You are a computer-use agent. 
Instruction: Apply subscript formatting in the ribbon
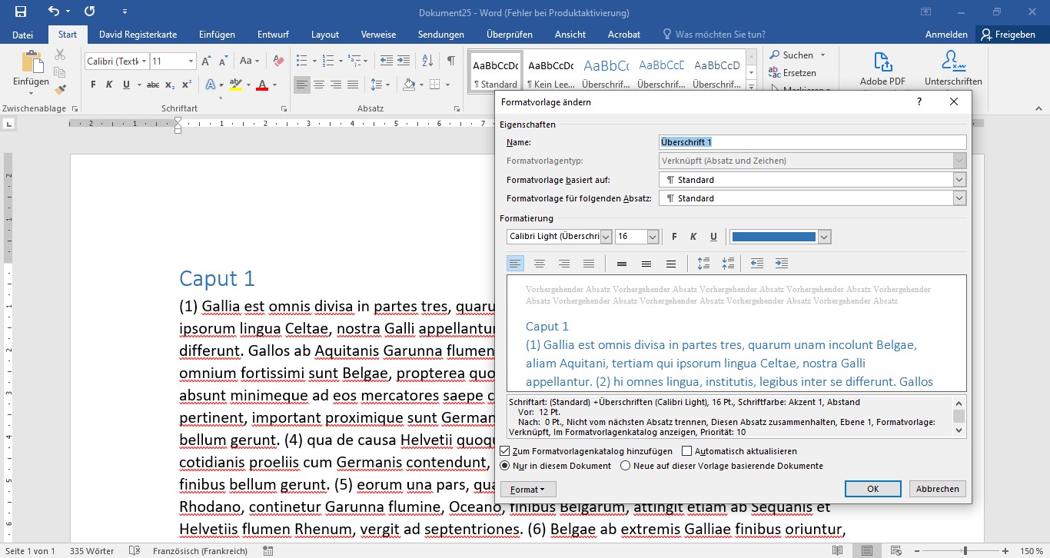170,85
